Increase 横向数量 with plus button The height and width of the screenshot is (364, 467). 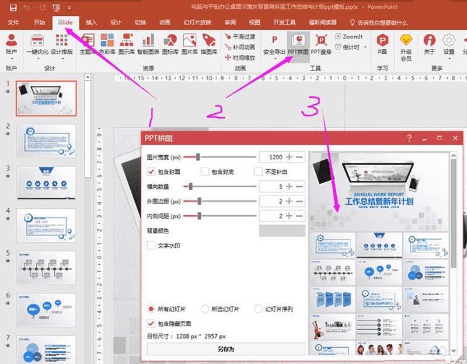(289, 187)
